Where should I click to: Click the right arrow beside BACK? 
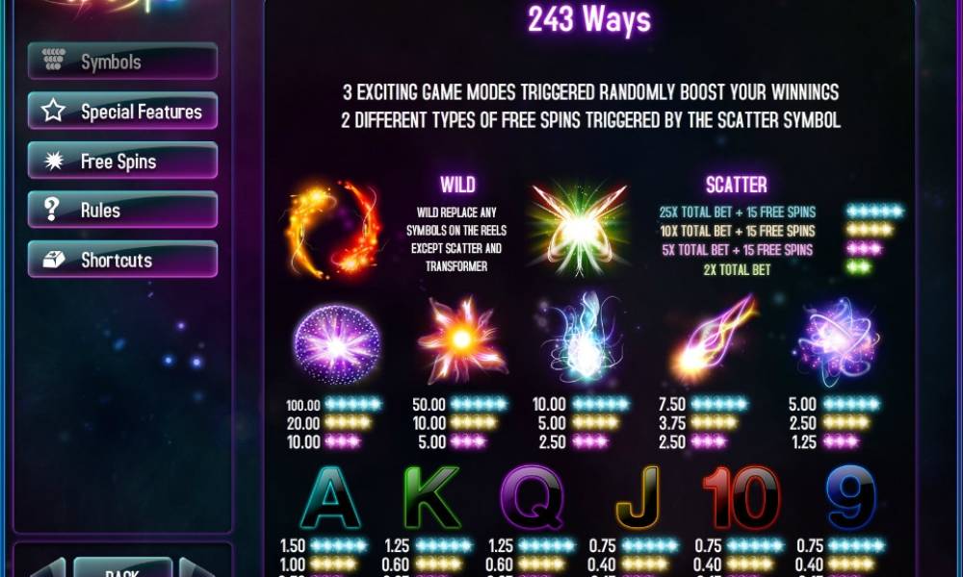click(x=196, y=567)
